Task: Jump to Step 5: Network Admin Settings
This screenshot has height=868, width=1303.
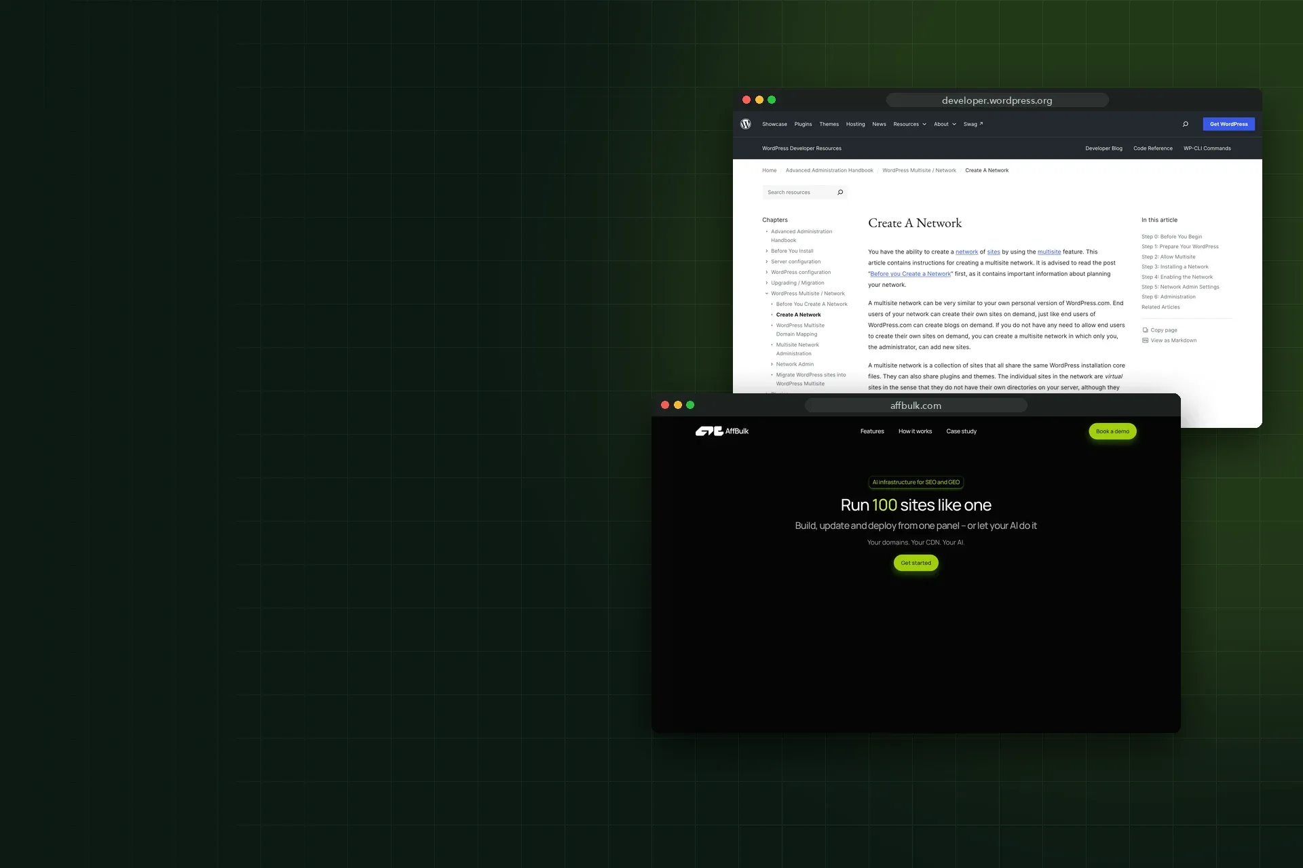Action: point(1180,287)
